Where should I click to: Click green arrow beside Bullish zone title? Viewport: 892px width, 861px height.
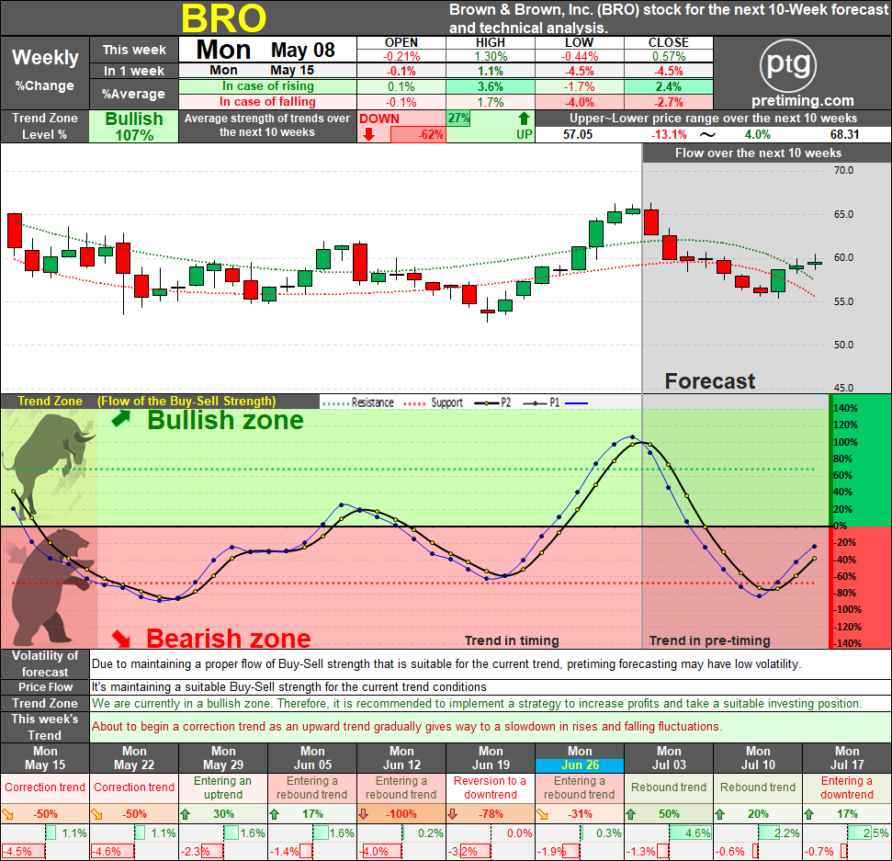[120, 419]
